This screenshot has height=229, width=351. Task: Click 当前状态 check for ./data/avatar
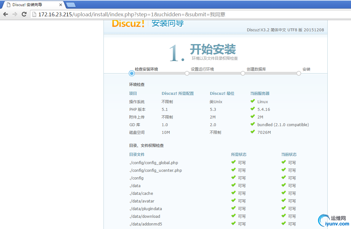(x=284, y=200)
